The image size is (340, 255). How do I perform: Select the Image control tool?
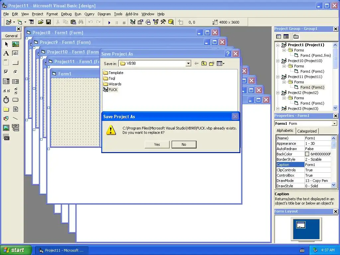(x=6, y=128)
